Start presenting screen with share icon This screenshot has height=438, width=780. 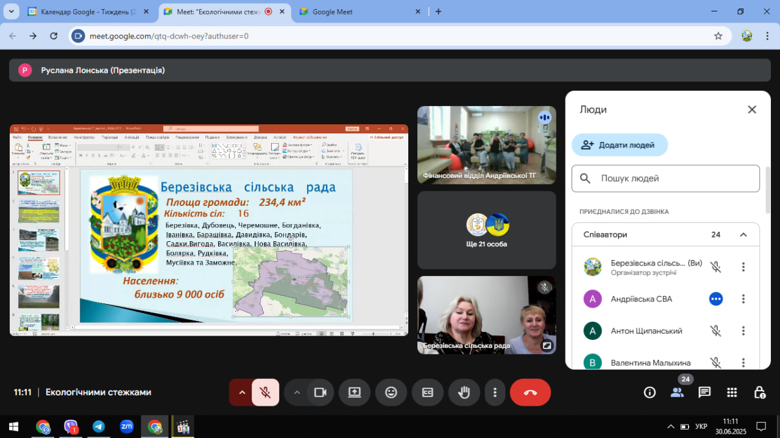click(x=355, y=392)
